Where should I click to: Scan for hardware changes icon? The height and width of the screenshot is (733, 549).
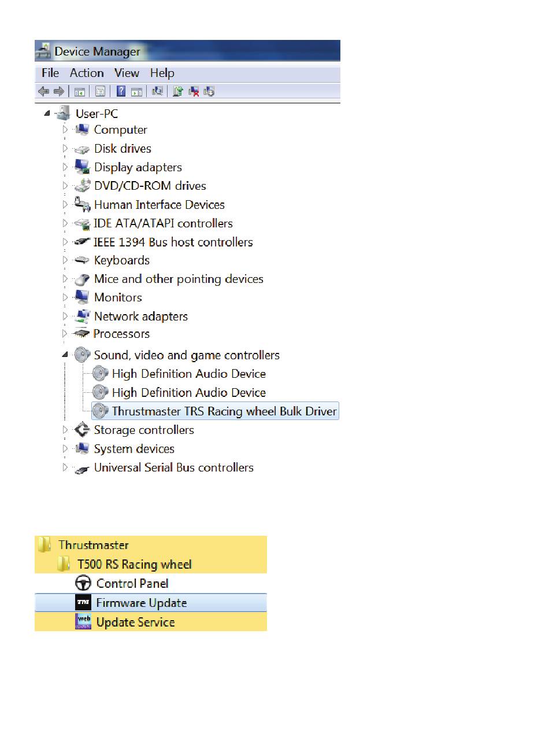point(157,91)
